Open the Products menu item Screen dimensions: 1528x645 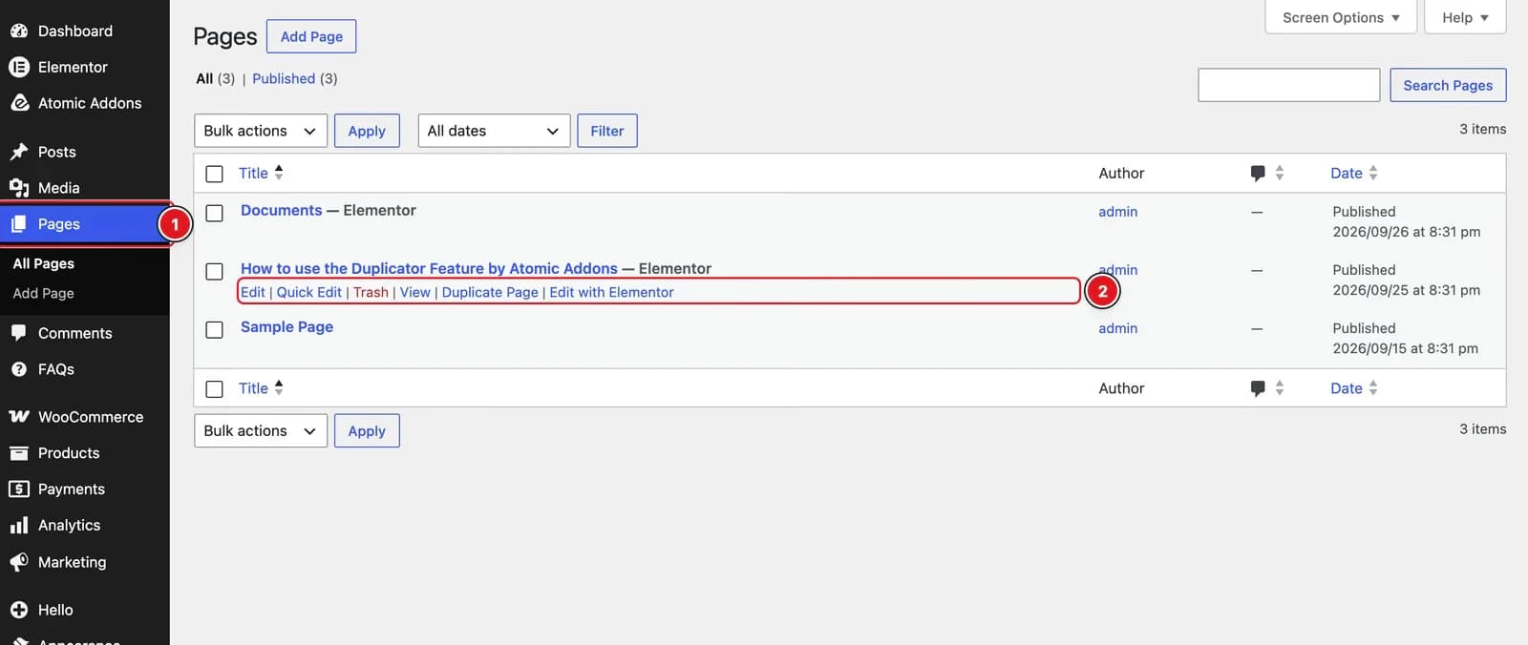point(69,453)
